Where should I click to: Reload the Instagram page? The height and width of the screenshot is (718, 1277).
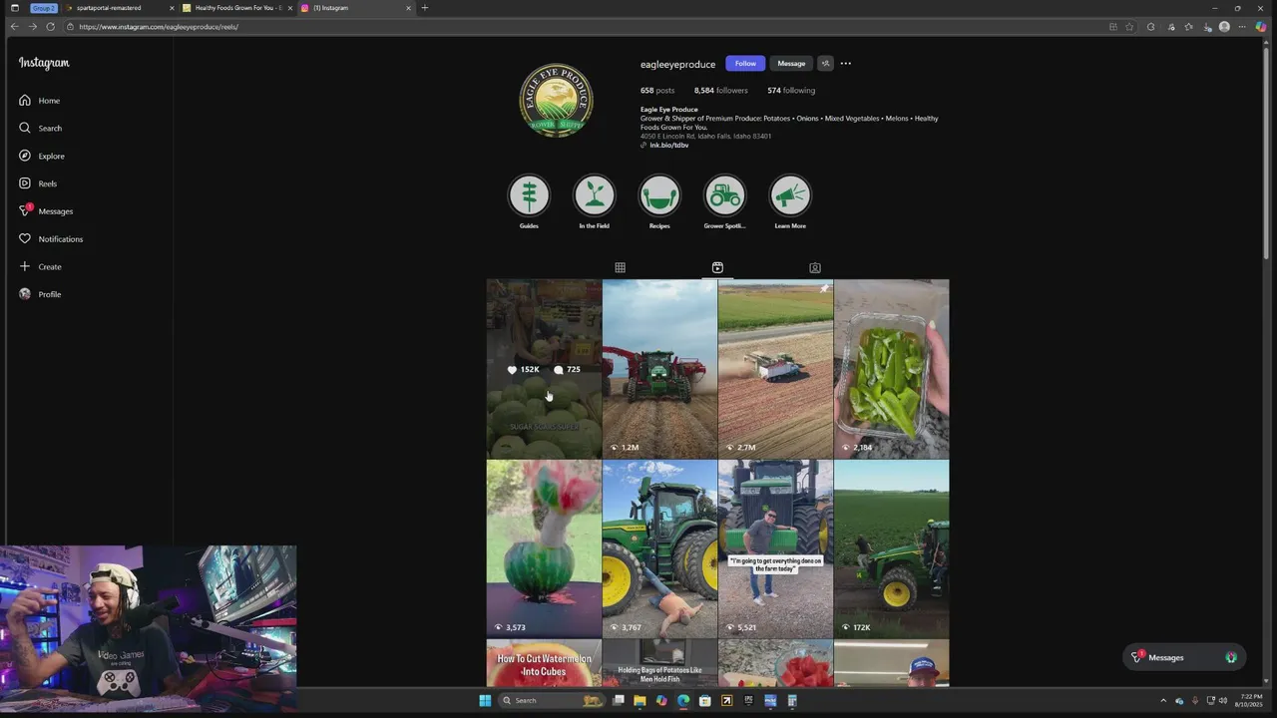point(51,27)
